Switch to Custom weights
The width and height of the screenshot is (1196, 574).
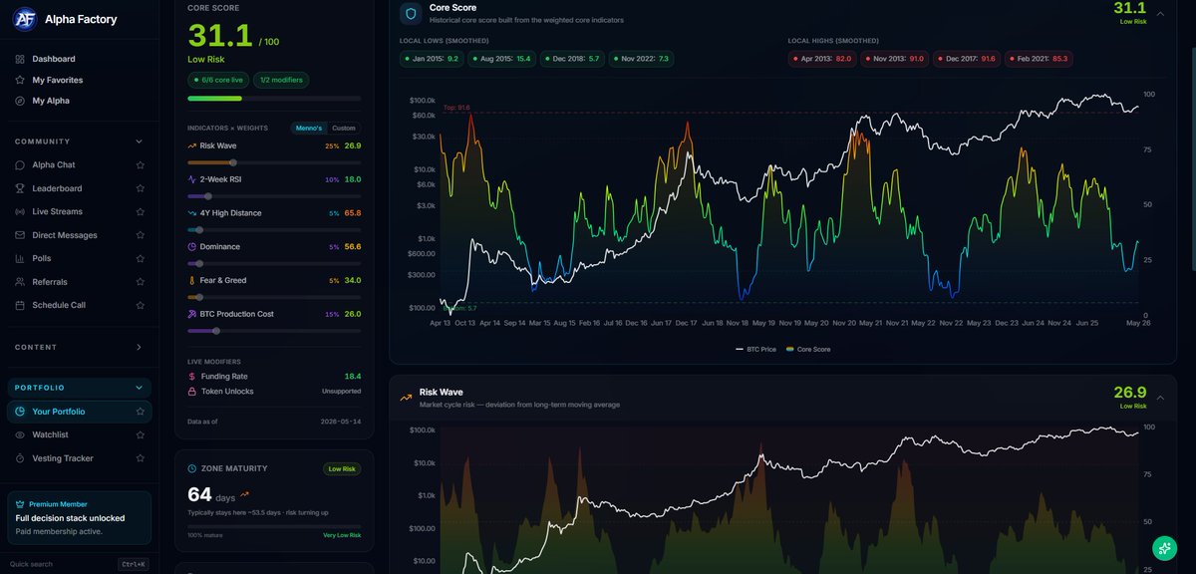pyautogui.click(x=343, y=128)
